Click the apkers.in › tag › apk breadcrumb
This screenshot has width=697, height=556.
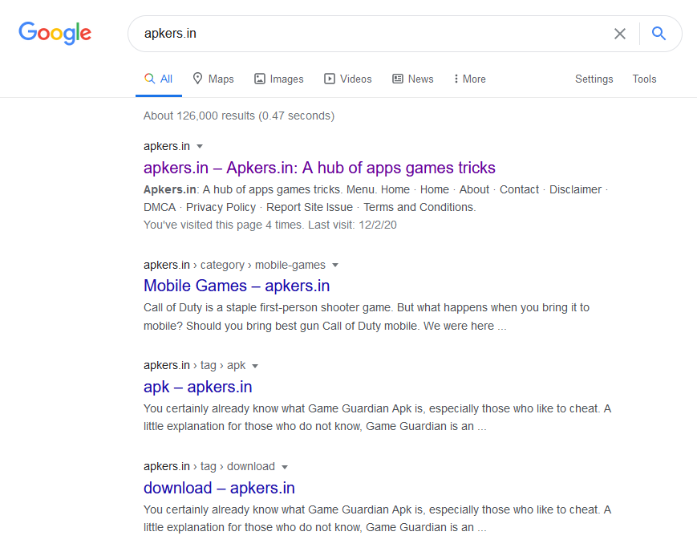[194, 366]
